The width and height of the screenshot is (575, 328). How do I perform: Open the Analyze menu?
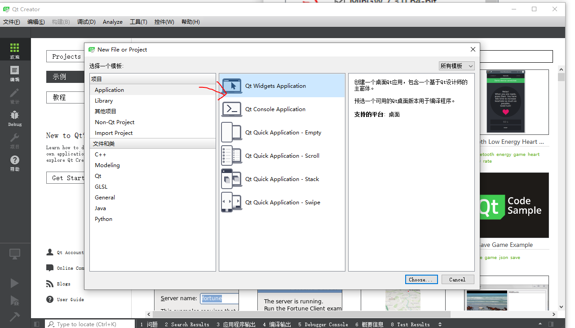113,22
